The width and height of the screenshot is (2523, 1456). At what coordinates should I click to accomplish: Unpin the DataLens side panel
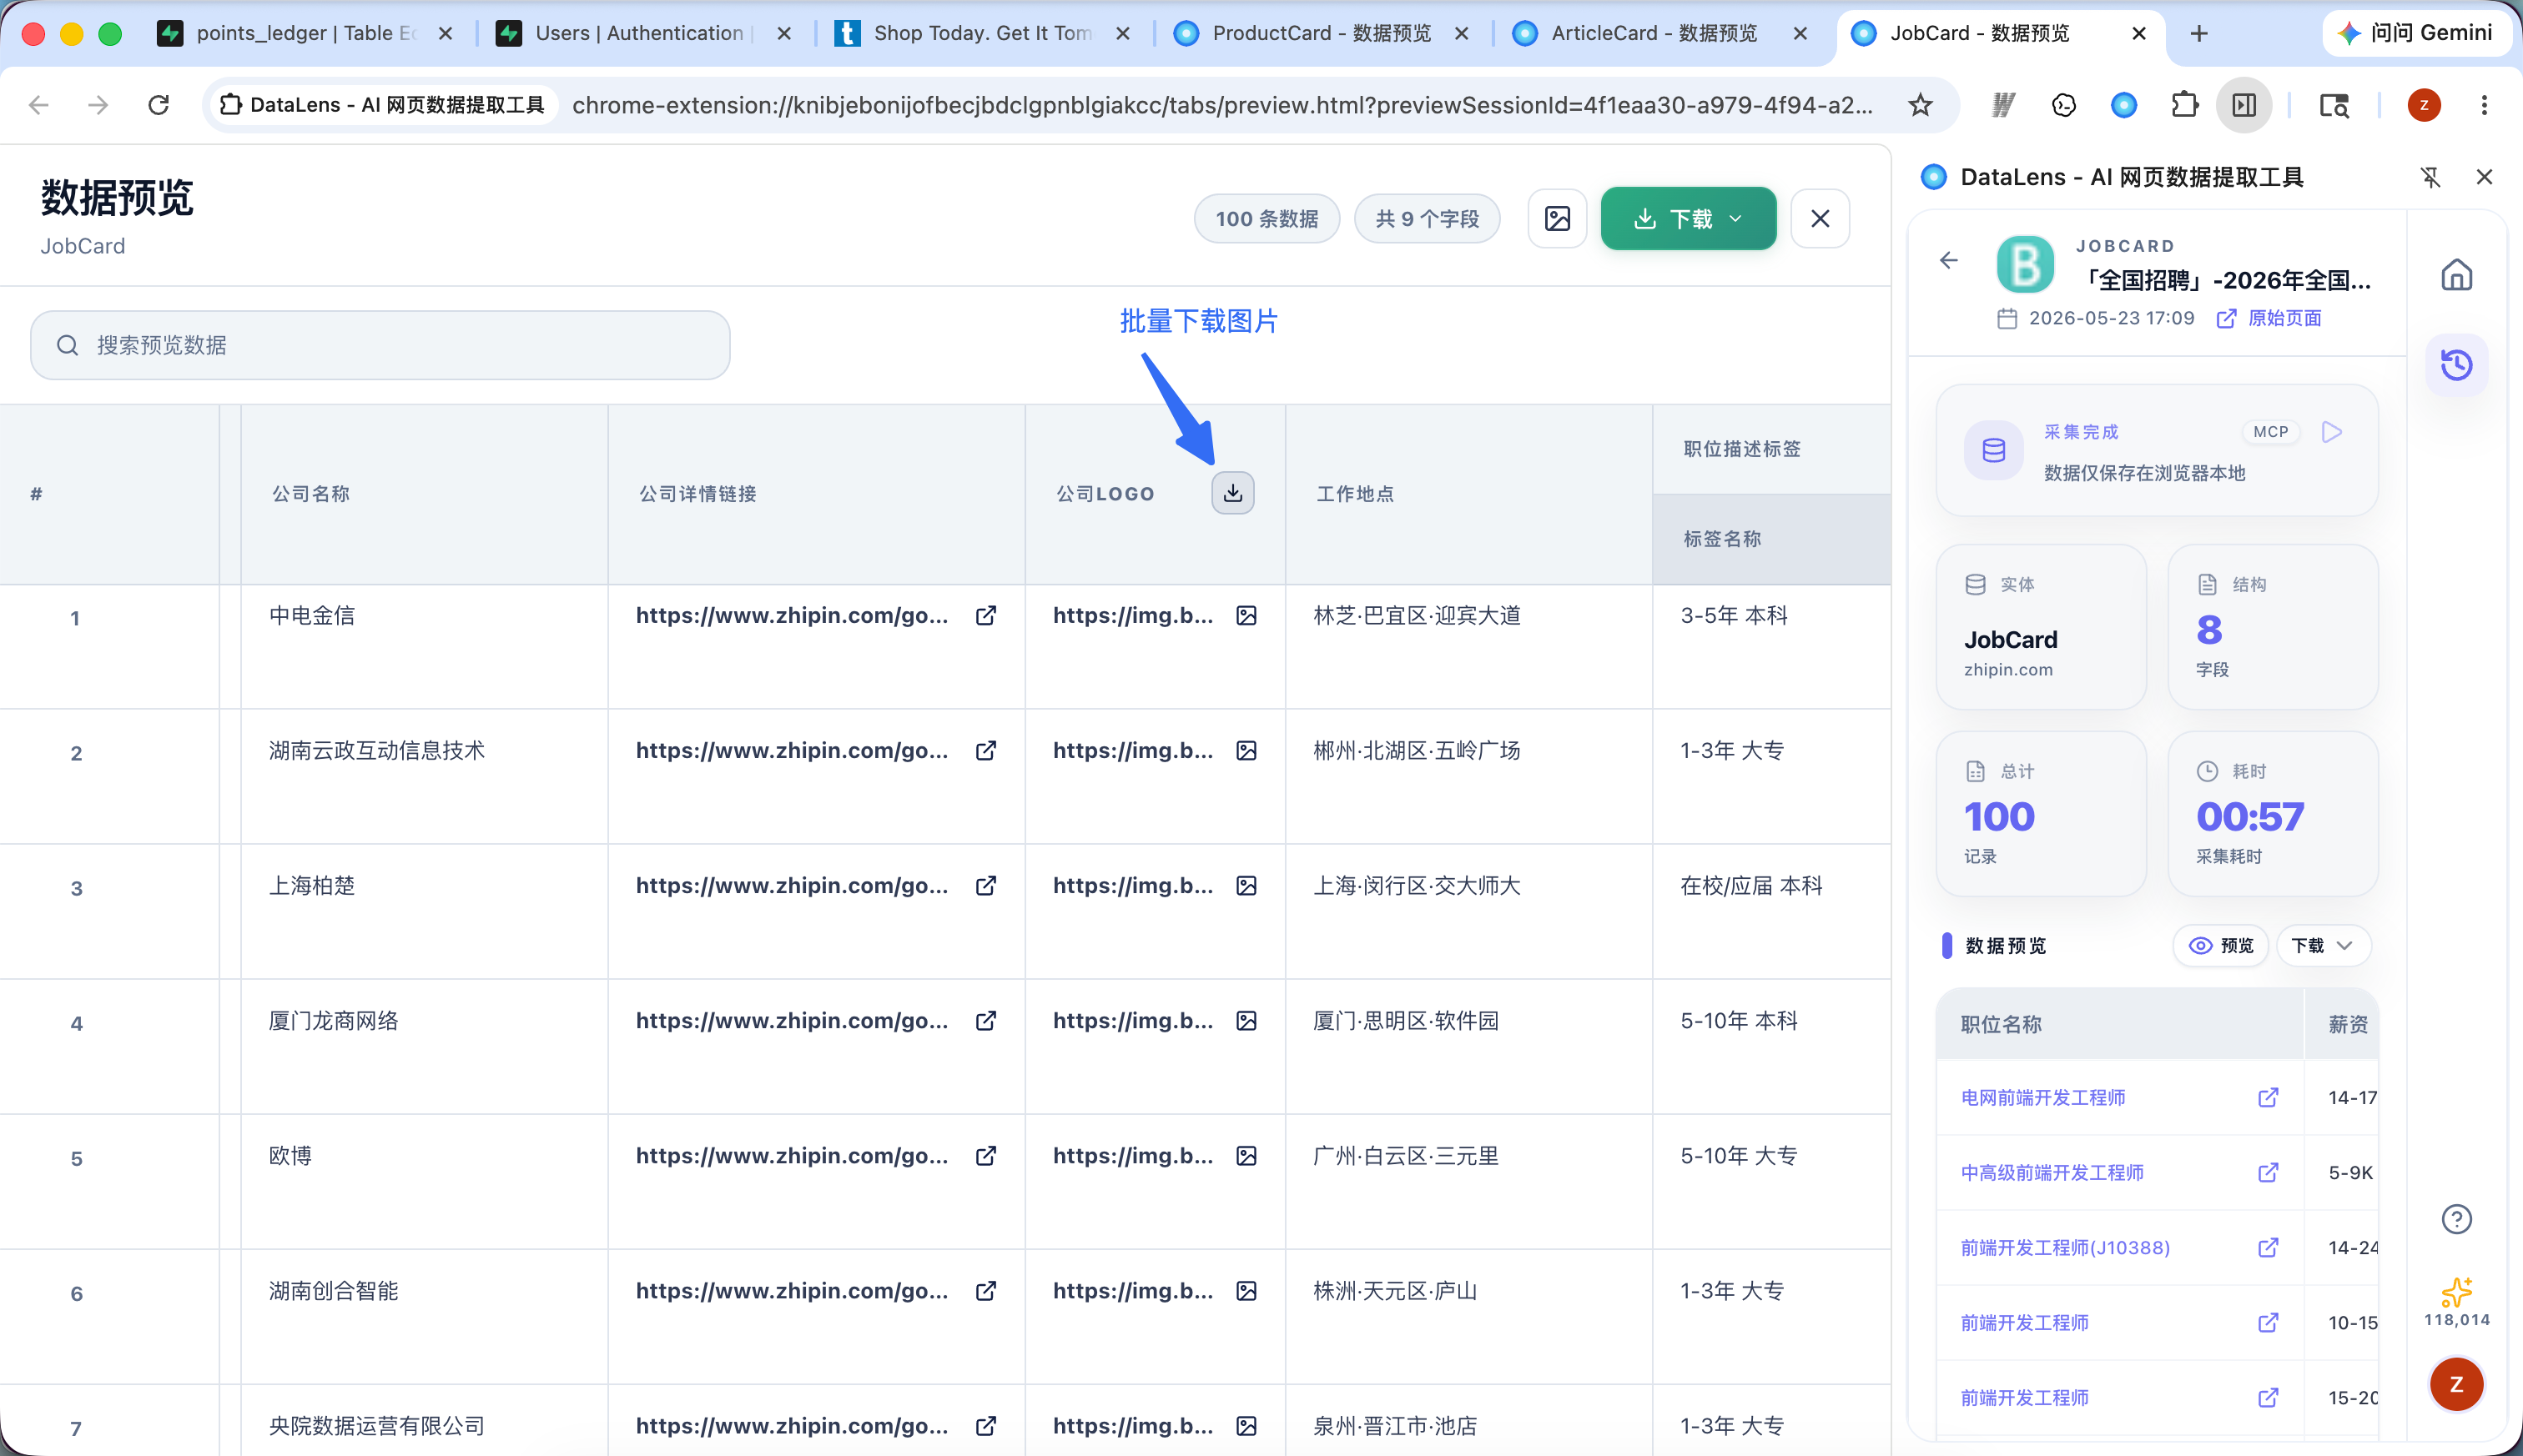tap(2431, 178)
